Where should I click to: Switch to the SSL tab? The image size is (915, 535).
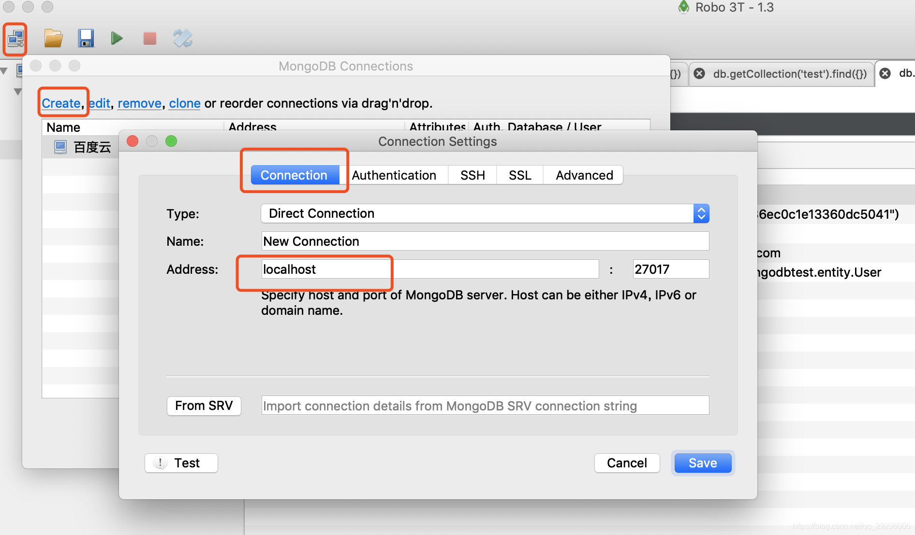tap(520, 175)
